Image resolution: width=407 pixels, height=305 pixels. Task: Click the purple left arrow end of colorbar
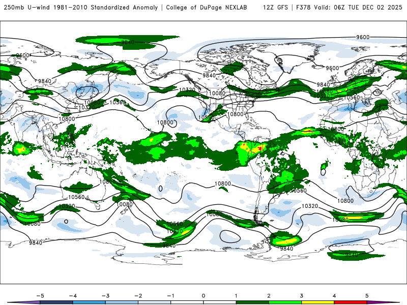[x=24, y=302]
